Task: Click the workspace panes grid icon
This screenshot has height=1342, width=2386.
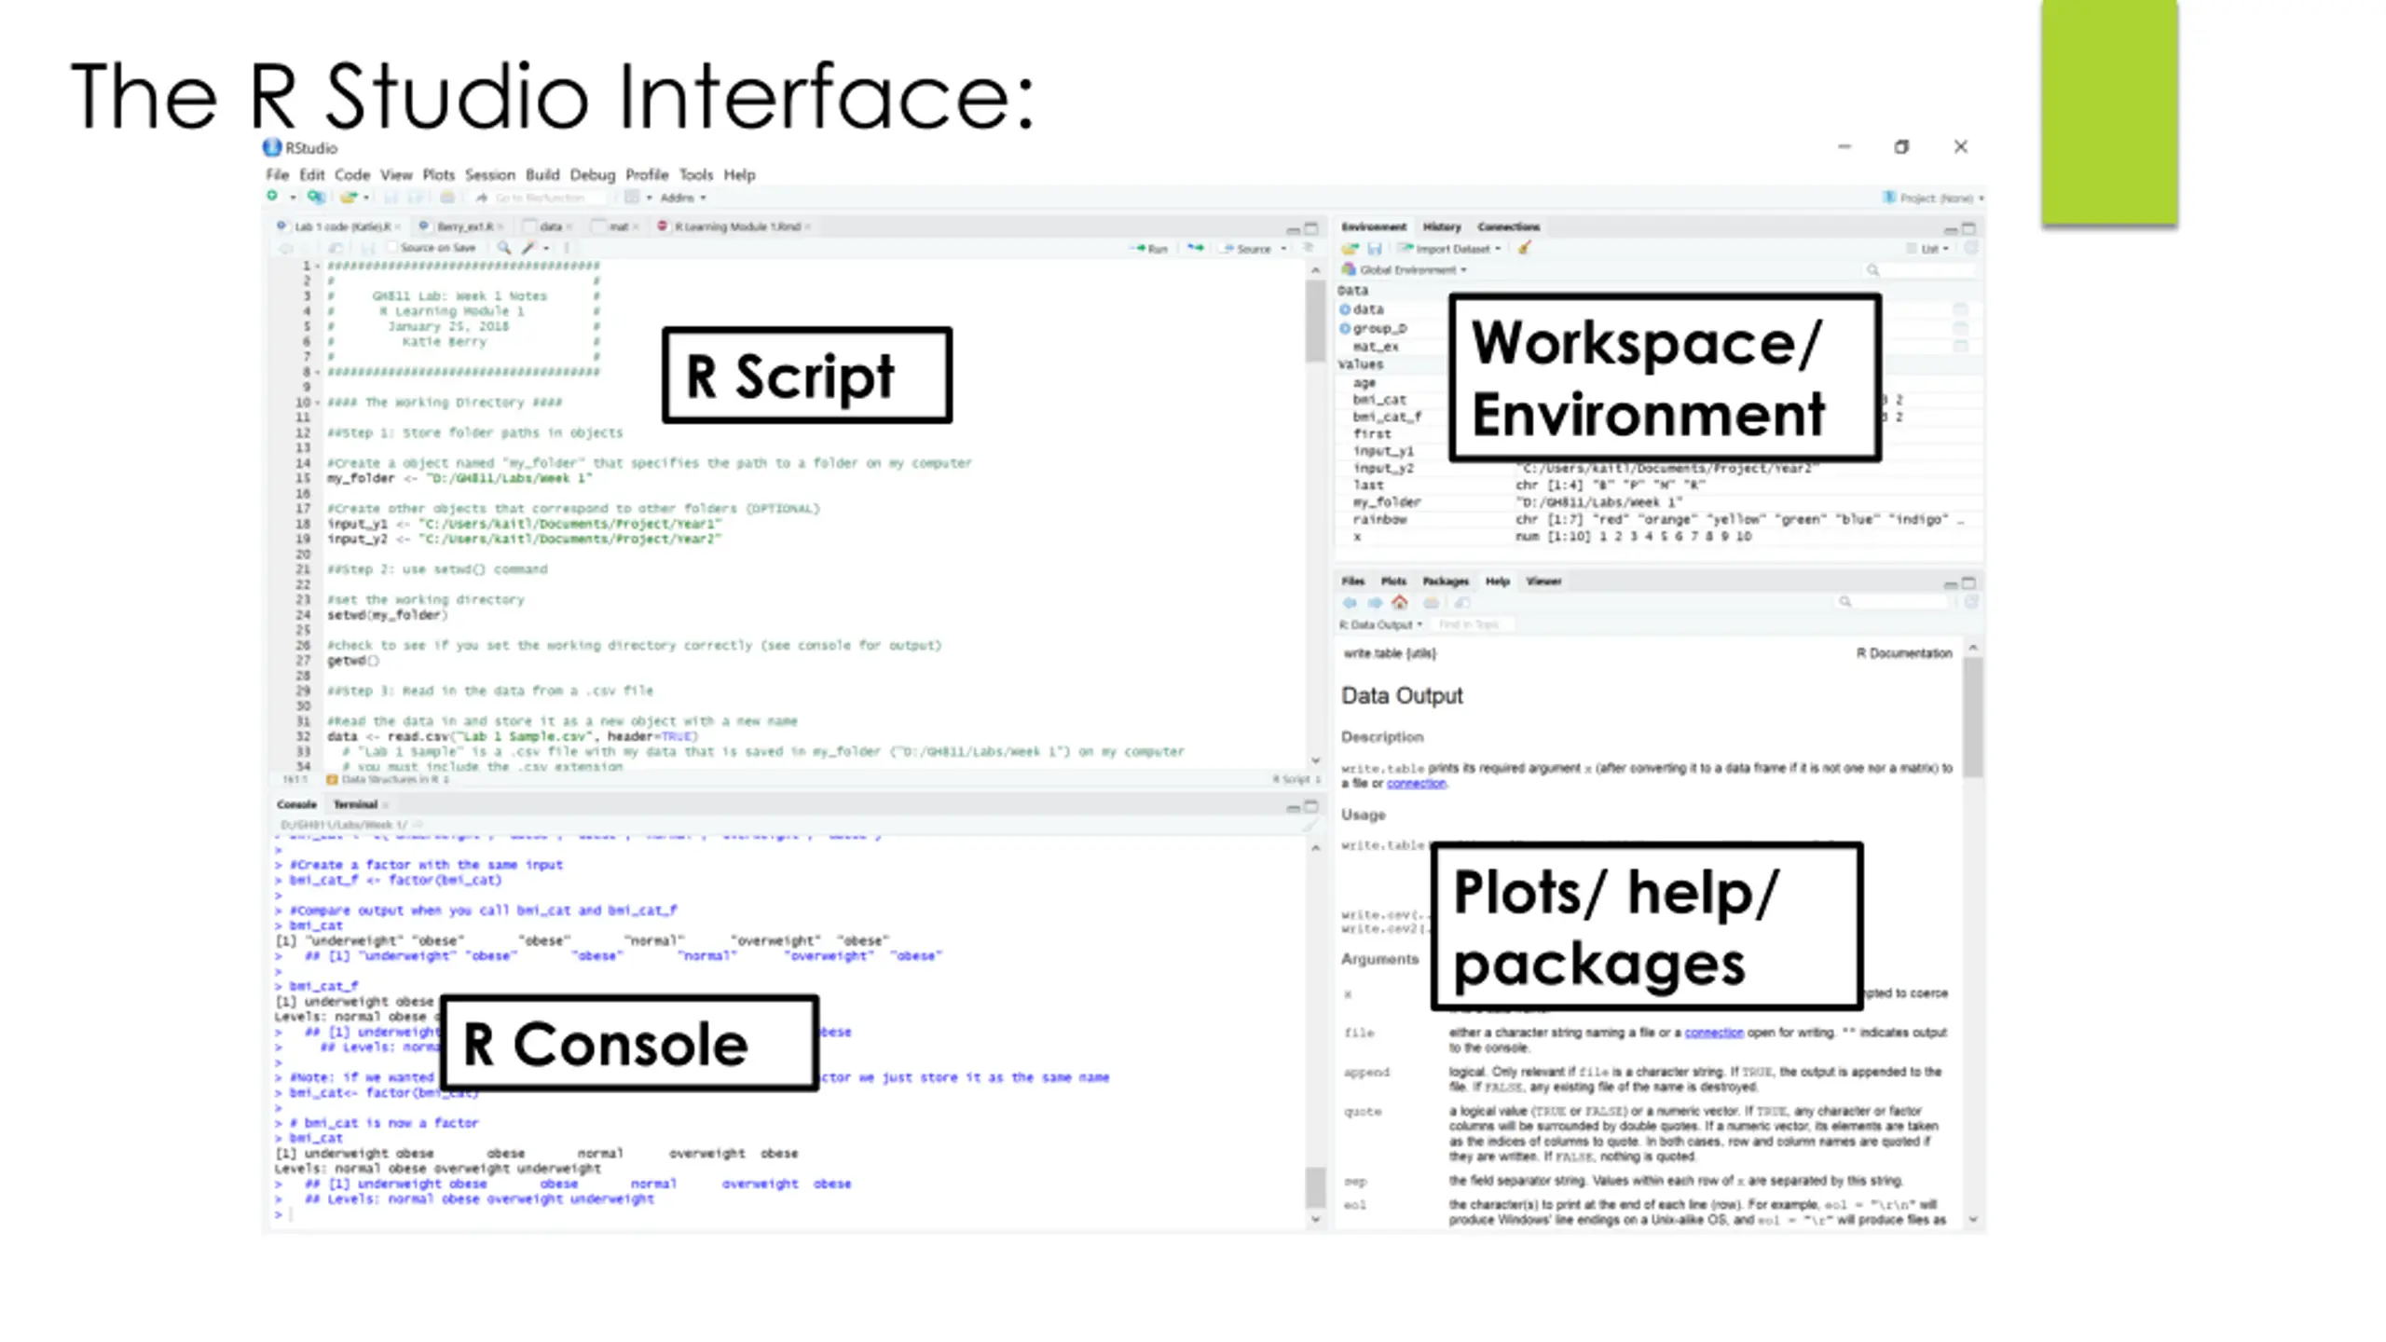Action: [632, 197]
